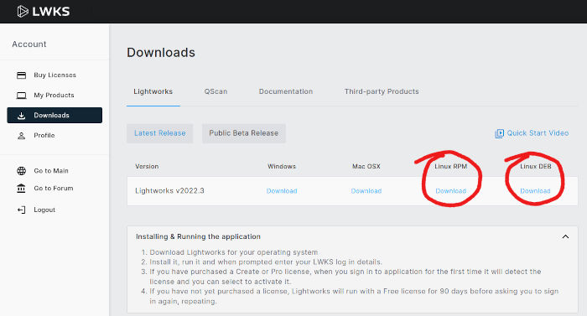The height and width of the screenshot is (316, 587).
Task: Switch to the QScan tab
Action: click(216, 91)
